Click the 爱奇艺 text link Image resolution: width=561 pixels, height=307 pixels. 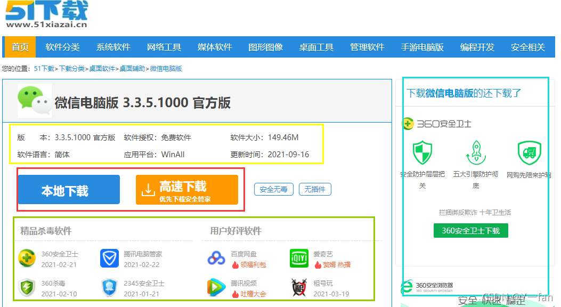tap(323, 254)
